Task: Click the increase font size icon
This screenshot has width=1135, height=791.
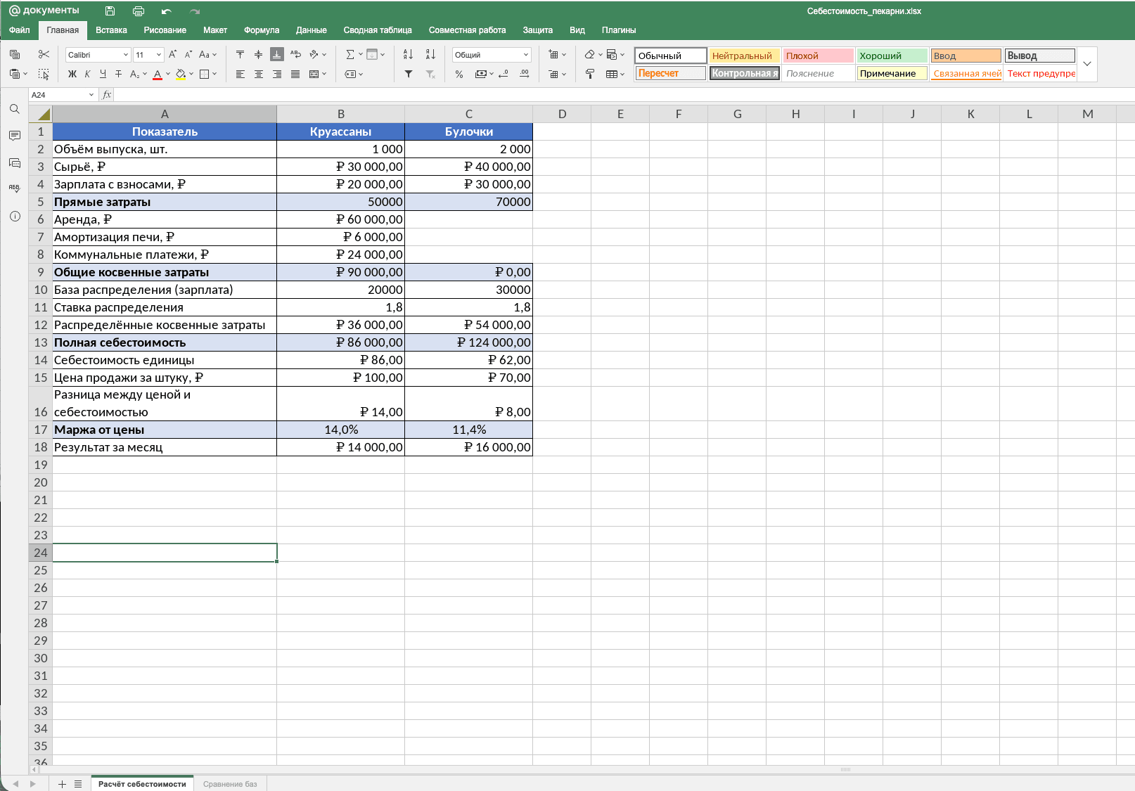Action: click(172, 54)
